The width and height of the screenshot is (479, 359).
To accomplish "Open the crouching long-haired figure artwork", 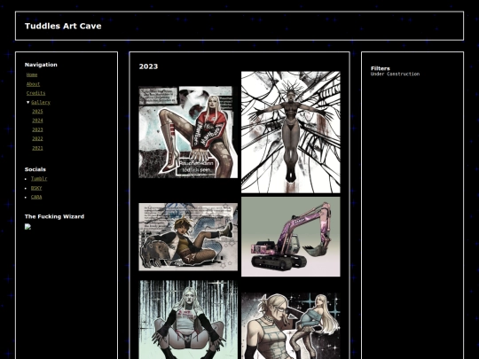I will tap(188, 320).
